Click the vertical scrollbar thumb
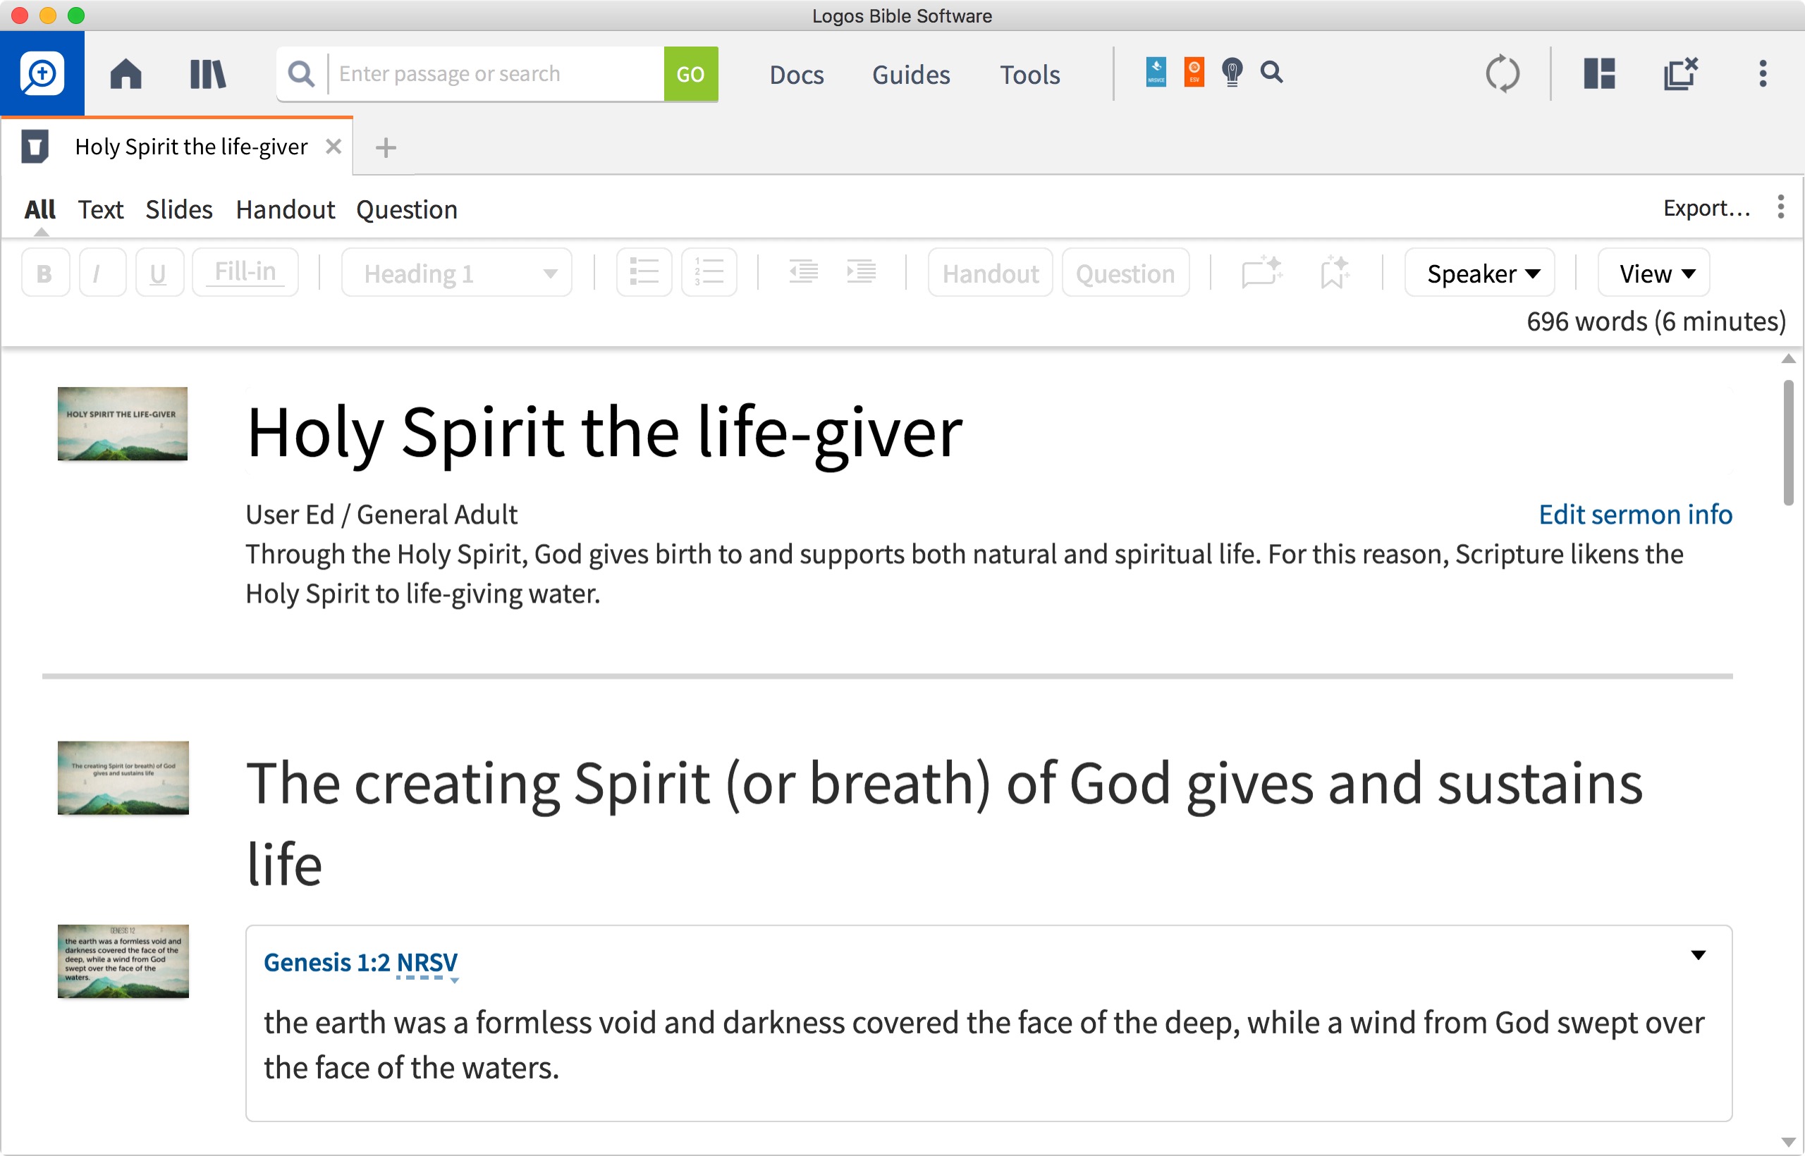 [x=1789, y=443]
